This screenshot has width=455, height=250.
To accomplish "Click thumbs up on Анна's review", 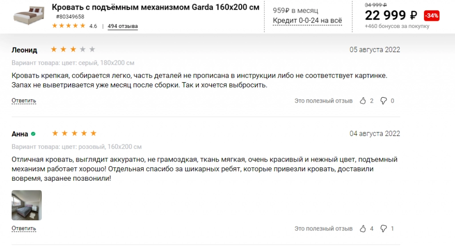I will pos(363,229).
